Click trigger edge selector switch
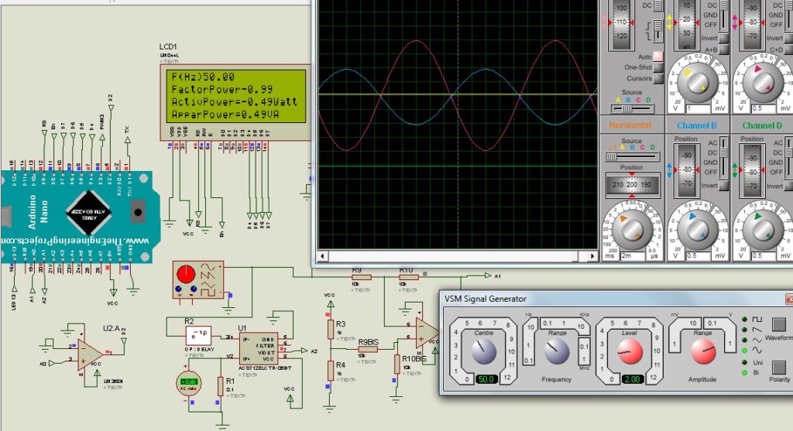This screenshot has width=793, height=431. (x=657, y=31)
